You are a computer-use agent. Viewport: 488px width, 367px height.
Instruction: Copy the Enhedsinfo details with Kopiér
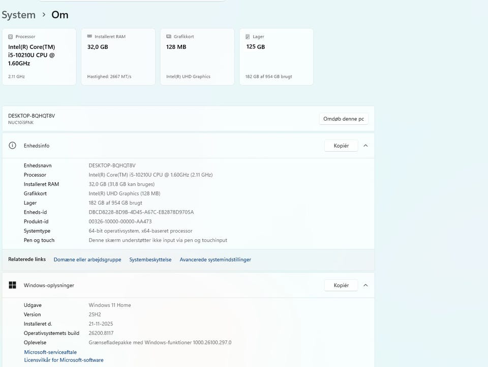341,146
